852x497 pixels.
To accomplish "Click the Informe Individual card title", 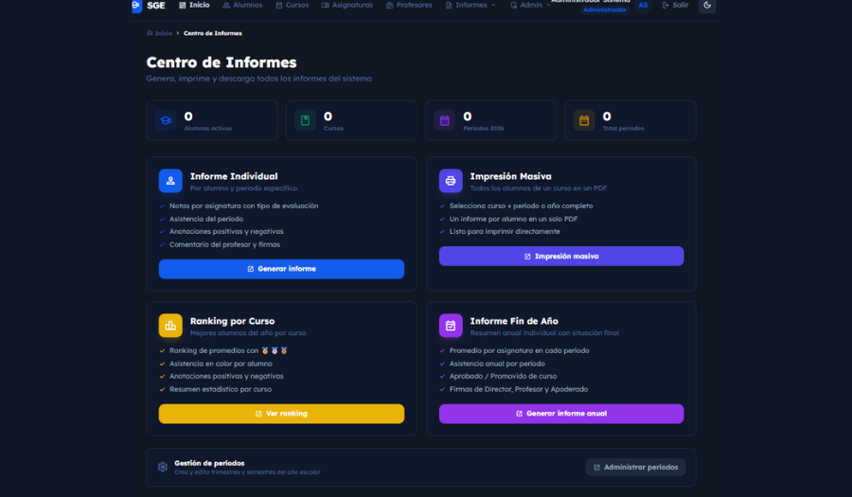I will point(234,176).
